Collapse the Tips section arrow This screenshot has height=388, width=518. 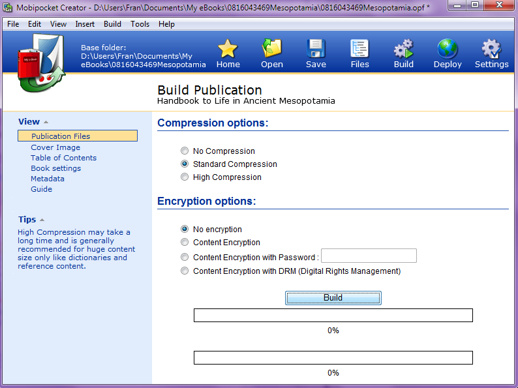[42, 220]
